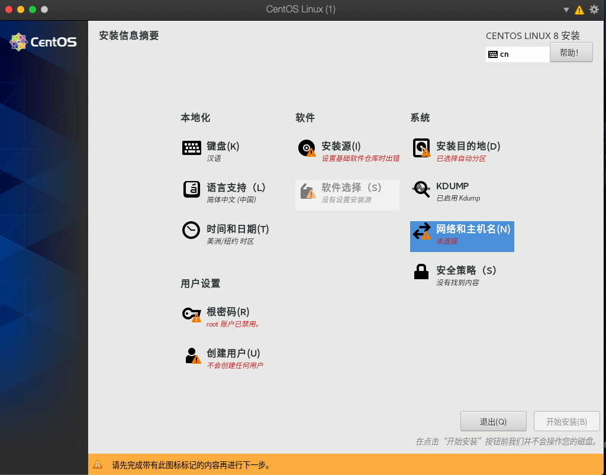Open the language support (语言支持) icon
Image resolution: width=606 pixels, height=475 pixels.
click(191, 189)
